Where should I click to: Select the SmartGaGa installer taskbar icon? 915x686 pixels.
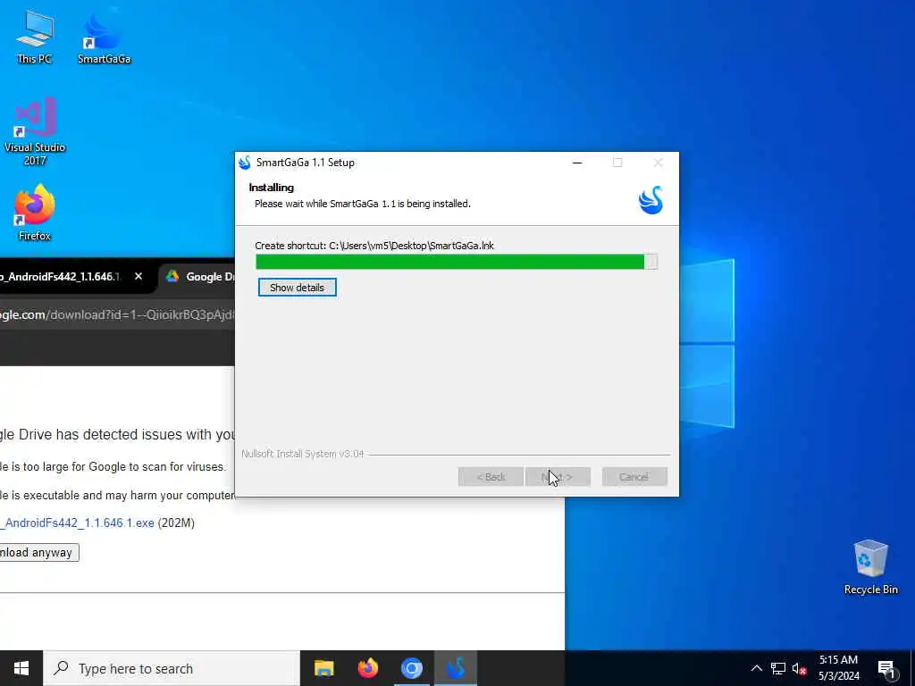(455, 668)
